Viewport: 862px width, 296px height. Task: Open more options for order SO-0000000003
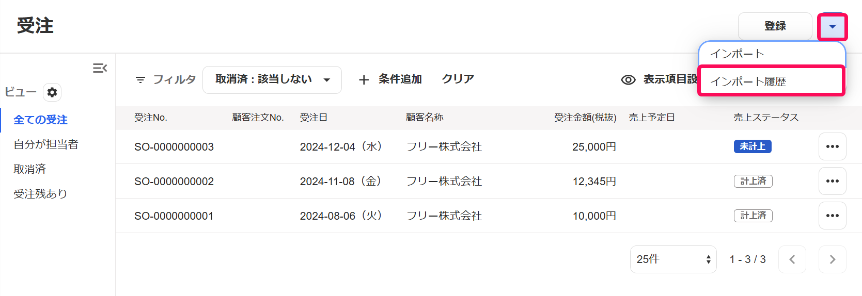tap(832, 146)
